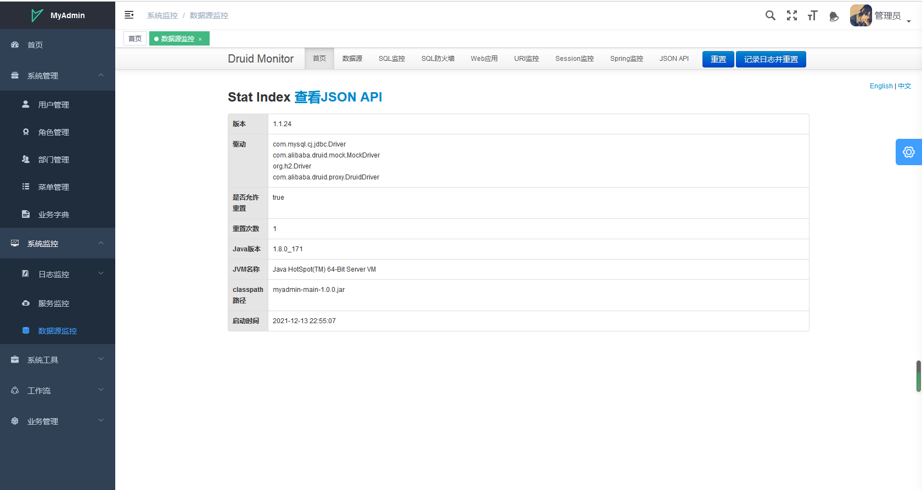Click the myadmin-main-1.0.0.jar classpath value
Screen dimensions: 922x490
308,290
